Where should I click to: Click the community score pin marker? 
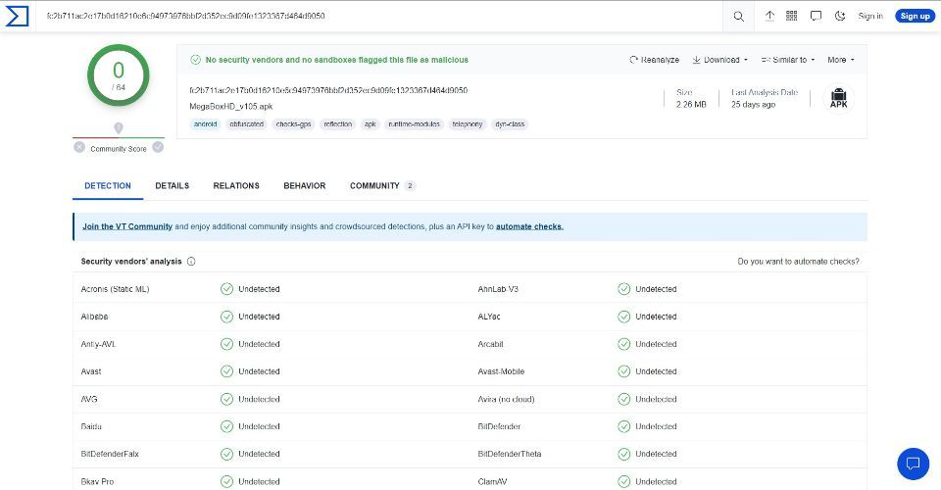[119, 128]
